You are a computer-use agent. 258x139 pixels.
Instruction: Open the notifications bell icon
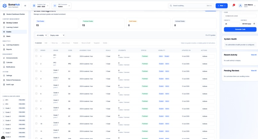click(x=233, y=5)
